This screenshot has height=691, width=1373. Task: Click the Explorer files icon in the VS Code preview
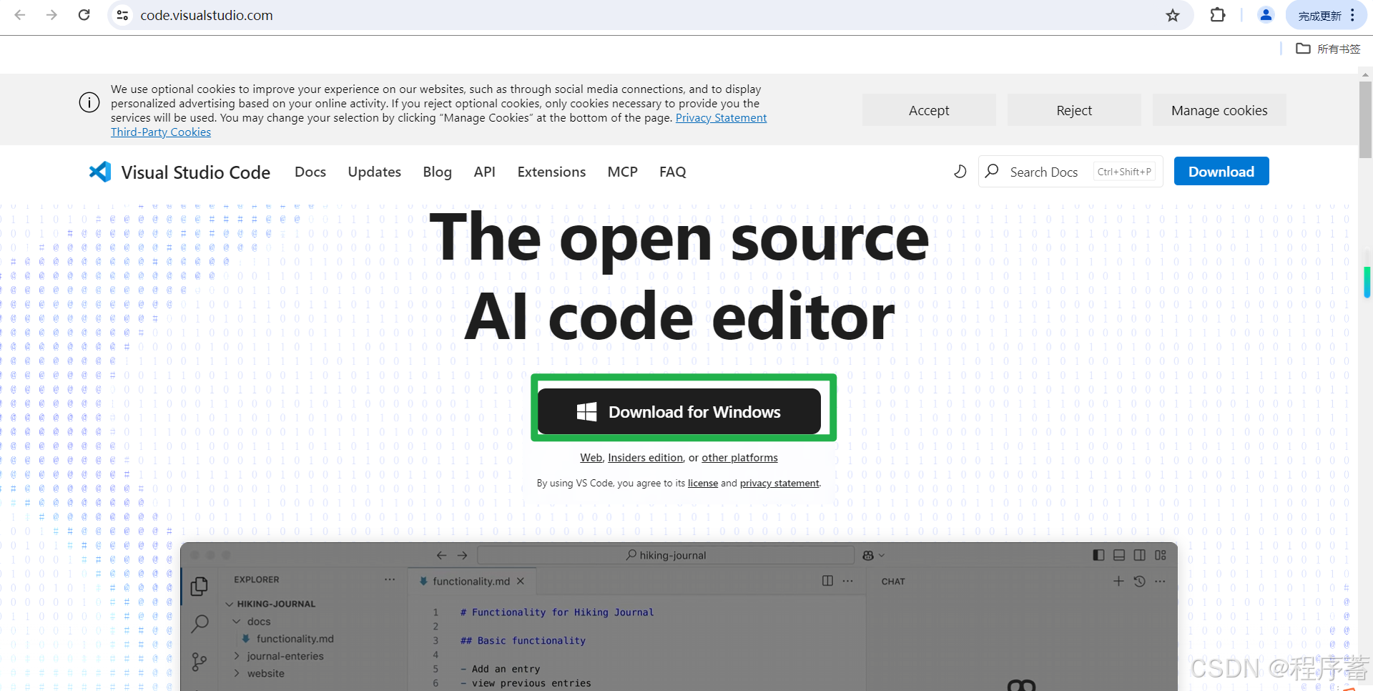(200, 587)
